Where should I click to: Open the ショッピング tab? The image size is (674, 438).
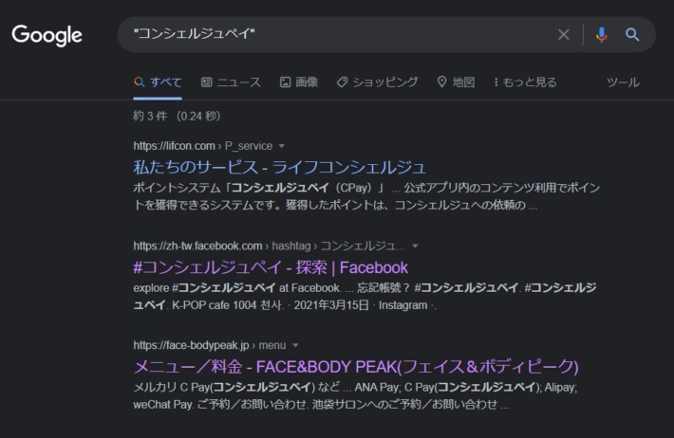coord(377,82)
